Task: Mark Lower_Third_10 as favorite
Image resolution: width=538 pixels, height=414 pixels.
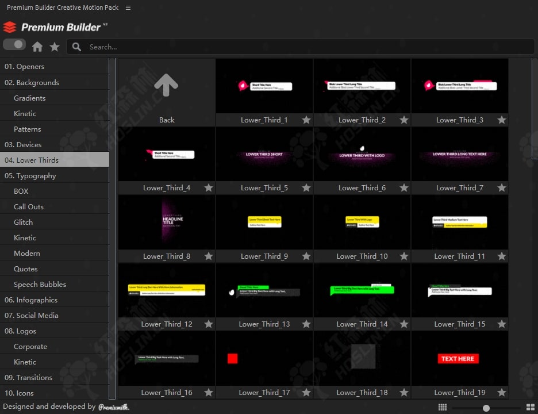Action: coord(404,256)
